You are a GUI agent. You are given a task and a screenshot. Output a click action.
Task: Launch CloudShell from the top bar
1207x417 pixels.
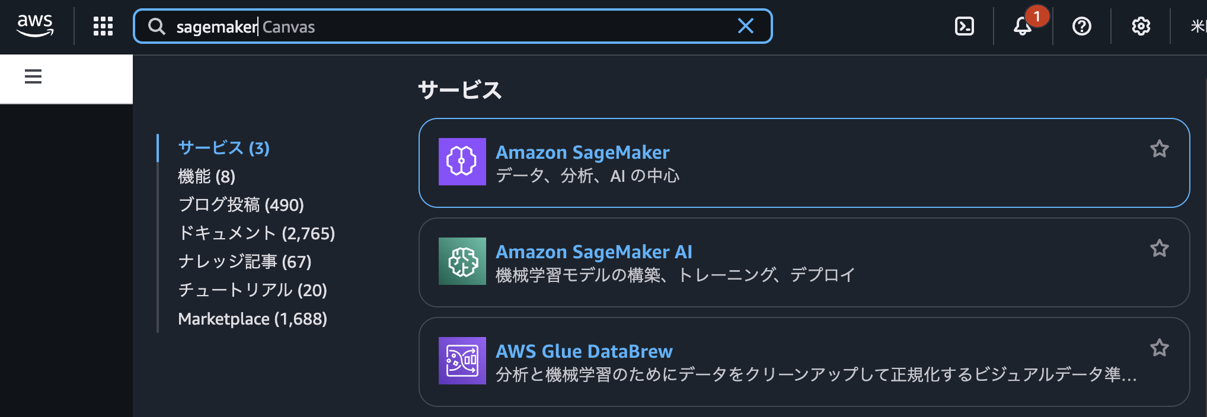point(965,26)
